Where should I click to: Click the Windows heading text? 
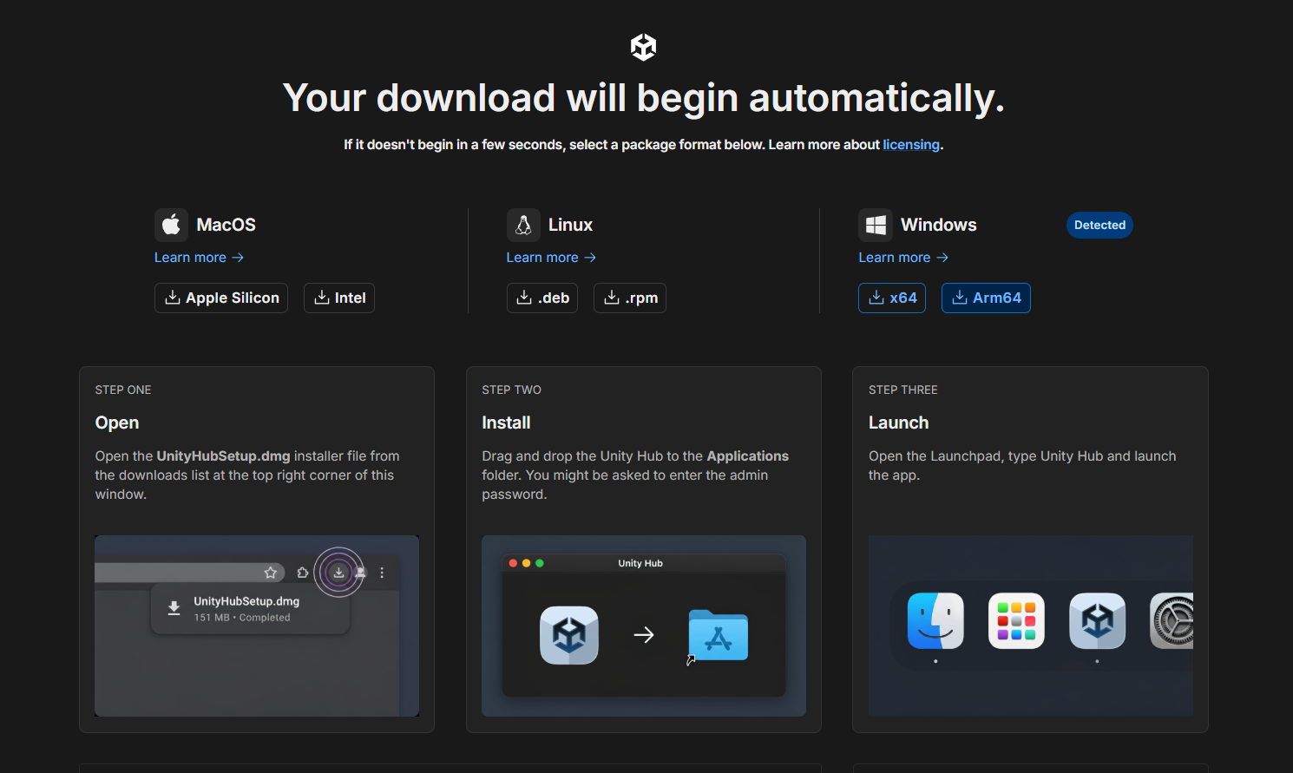tap(939, 225)
